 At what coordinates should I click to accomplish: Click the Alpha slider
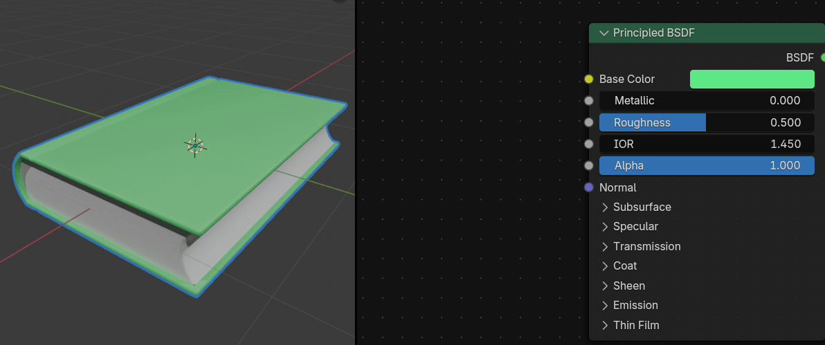coord(706,165)
